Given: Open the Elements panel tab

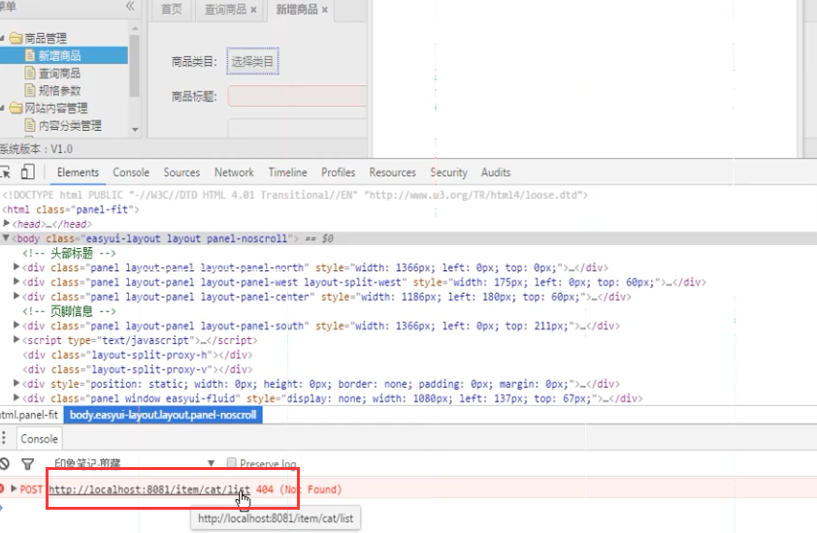Looking at the screenshot, I should point(78,172).
